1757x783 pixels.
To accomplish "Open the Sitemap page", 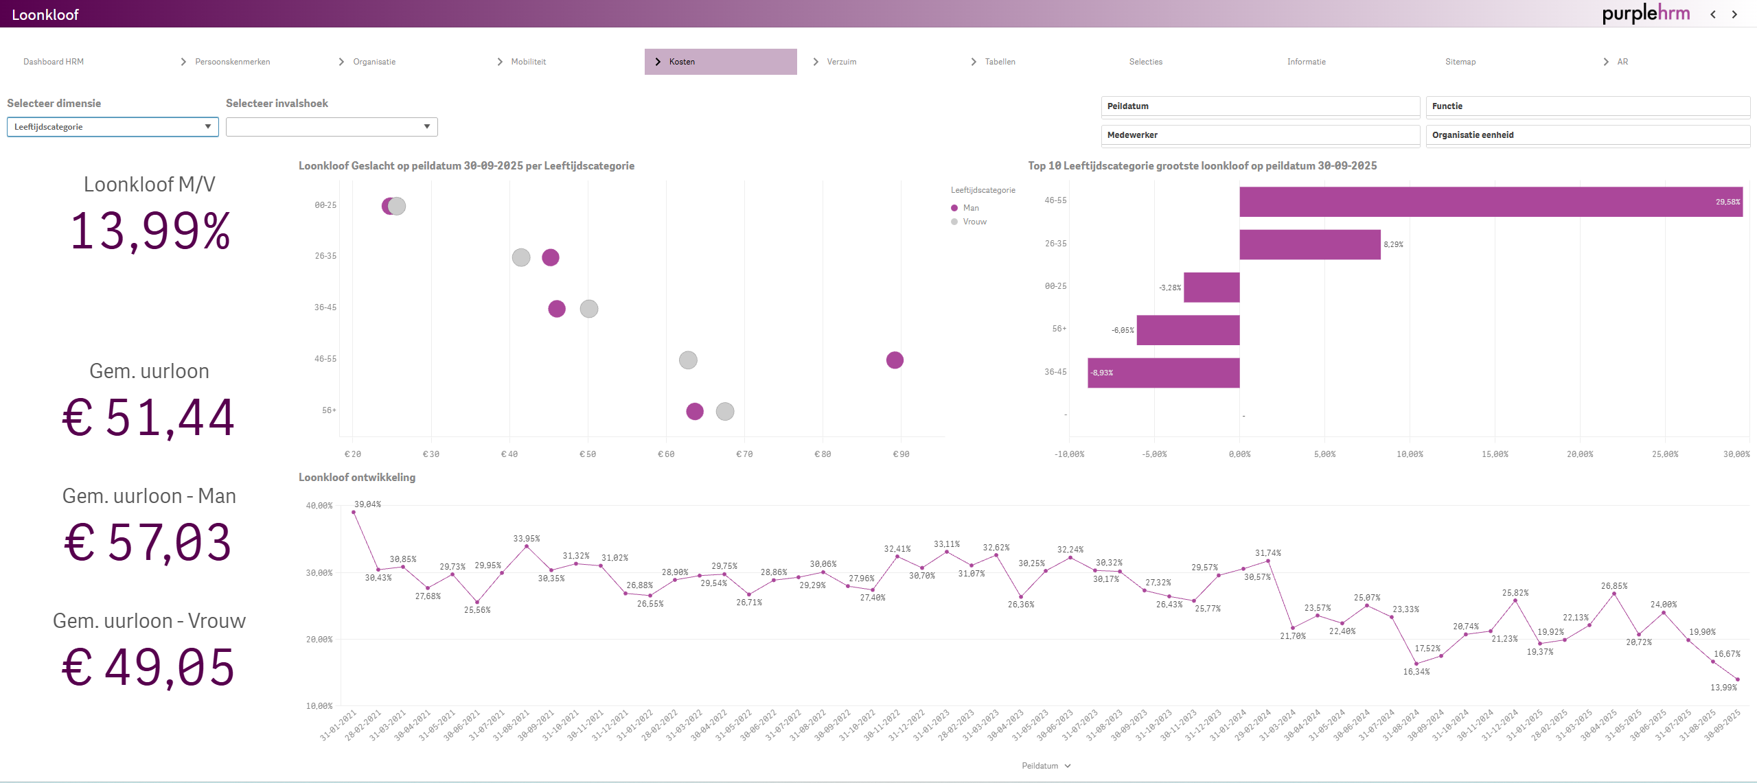I will click(1460, 62).
